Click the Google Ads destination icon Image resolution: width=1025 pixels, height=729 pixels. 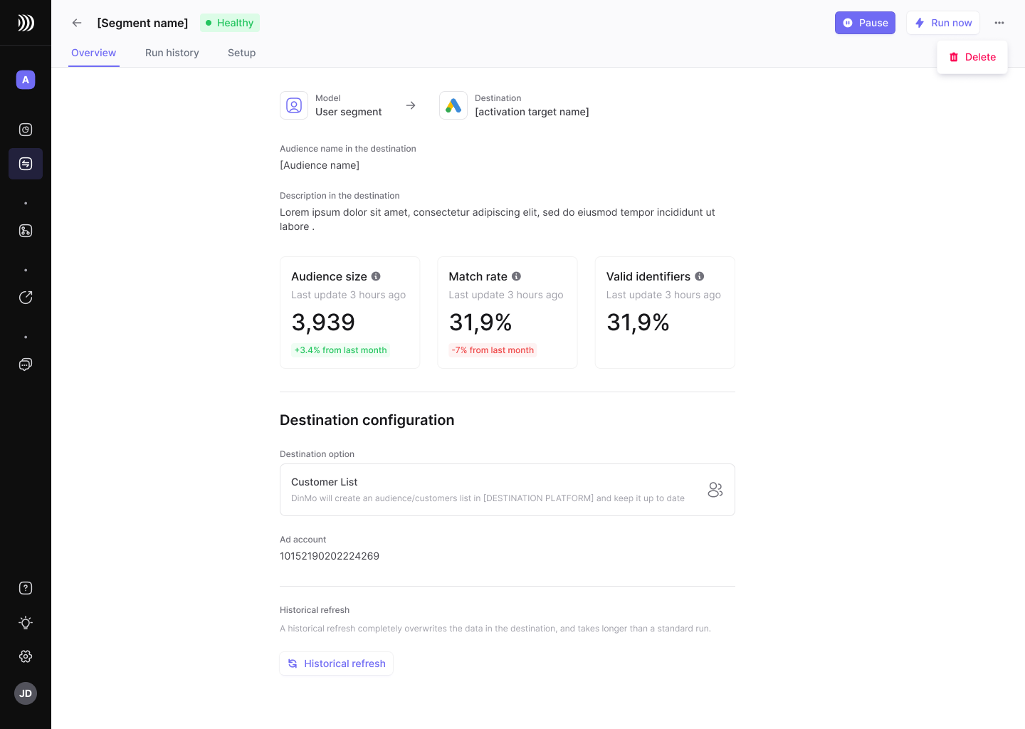[x=453, y=105]
